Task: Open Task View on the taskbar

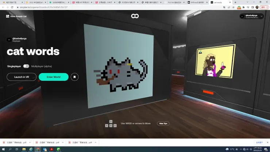Action: coord(17,149)
